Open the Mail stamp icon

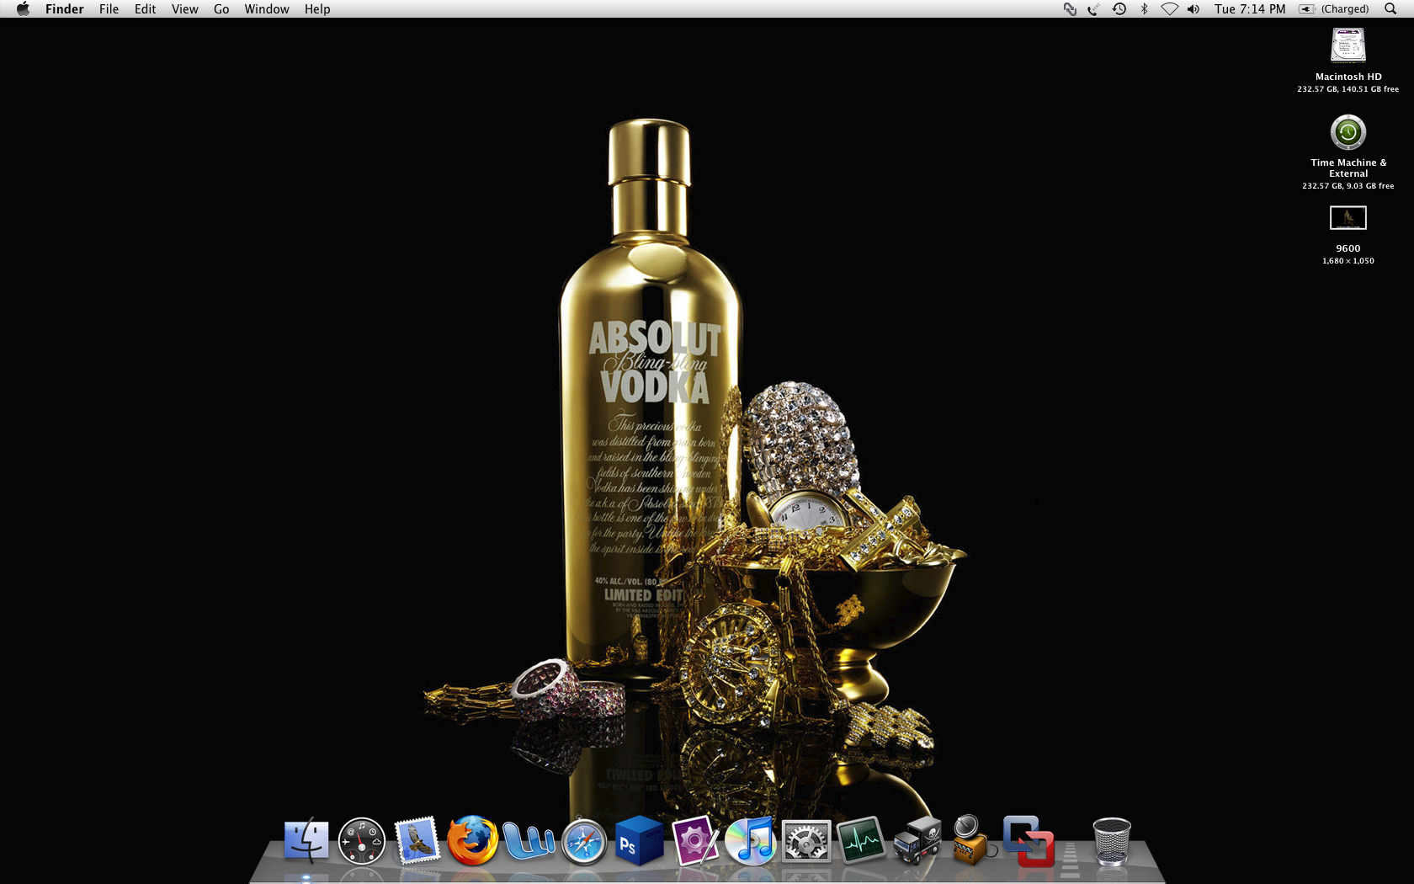(417, 840)
